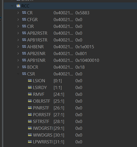
Task: Collapse the CSR register
Action: [x=18, y=74]
